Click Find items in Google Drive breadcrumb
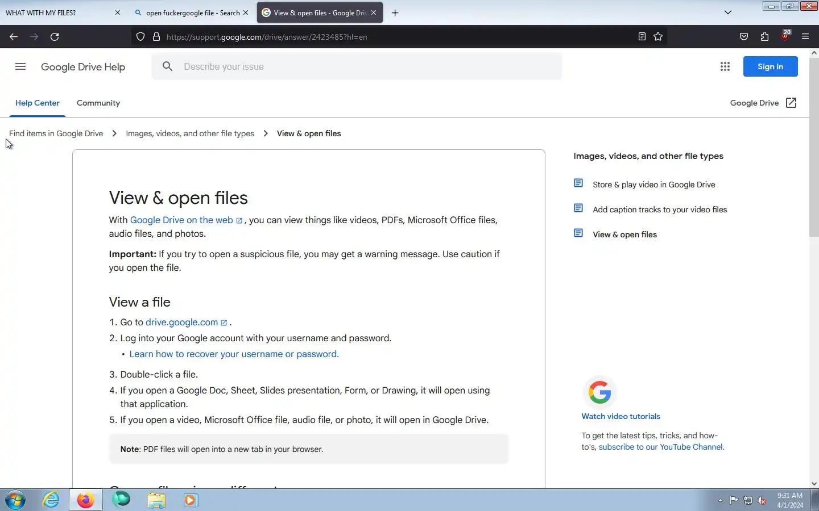This screenshot has height=511, width=819. coord(56,133)
